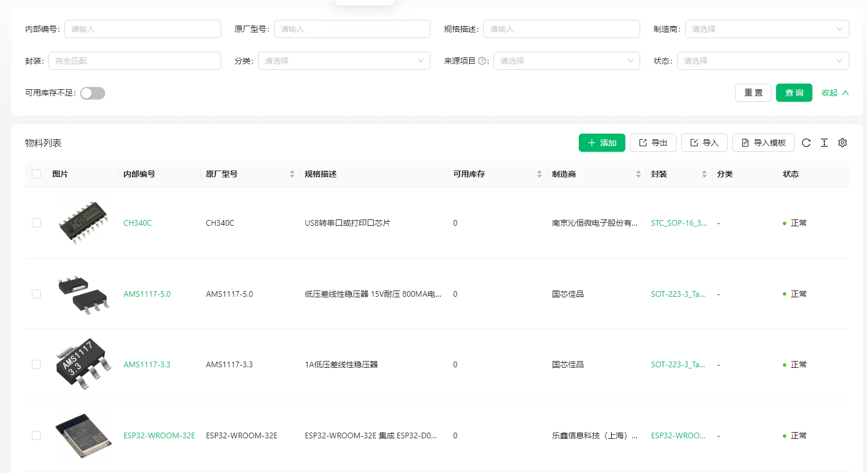Select the checkbox for the CH340C row
Viewport: 867px width, 473px height.
(x=36, y=223)
